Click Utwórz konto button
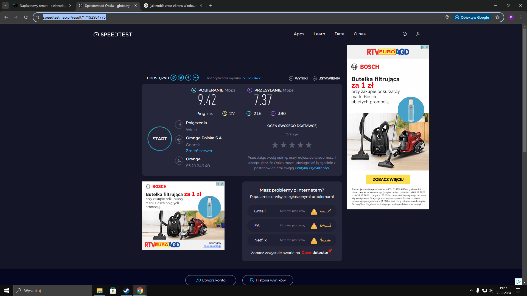527x296 pixels. pyautogui.click(x=211, y=280)
